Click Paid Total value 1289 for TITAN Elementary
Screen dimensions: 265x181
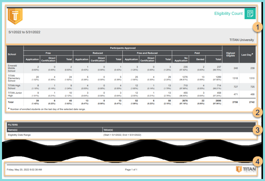[x=218, y=77]
